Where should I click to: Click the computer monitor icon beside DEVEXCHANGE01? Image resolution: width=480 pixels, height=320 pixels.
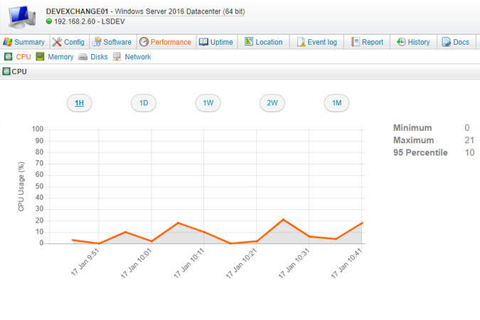click(x=21, y=16)
